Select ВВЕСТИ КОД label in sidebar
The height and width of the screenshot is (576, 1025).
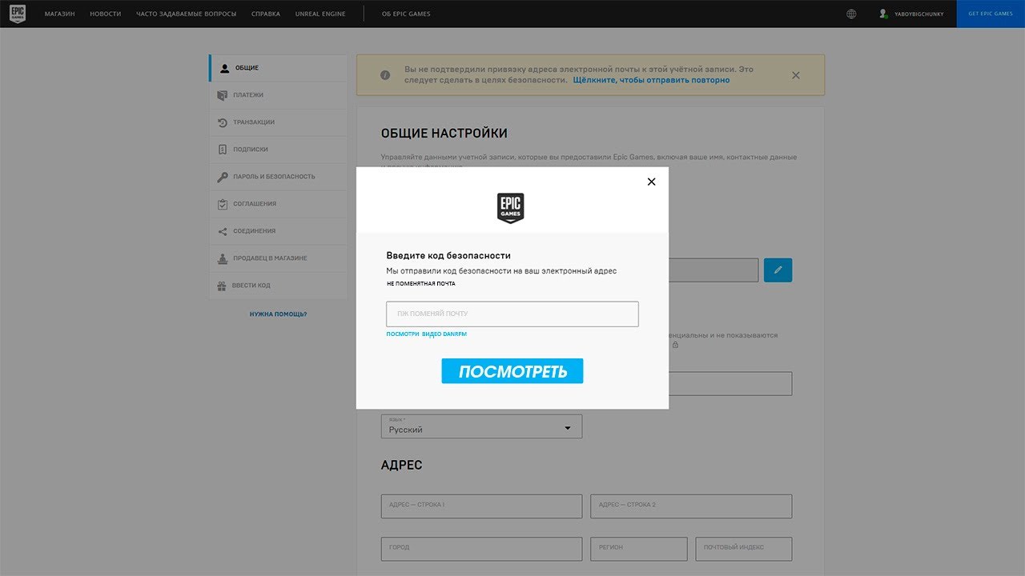251,286
